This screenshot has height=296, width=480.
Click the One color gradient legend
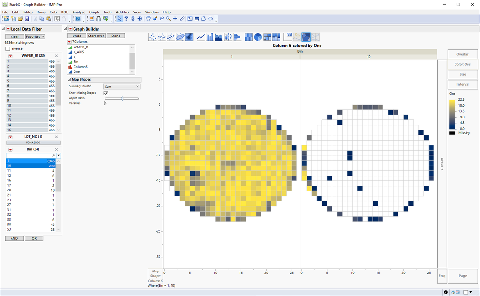click(453, 114)
